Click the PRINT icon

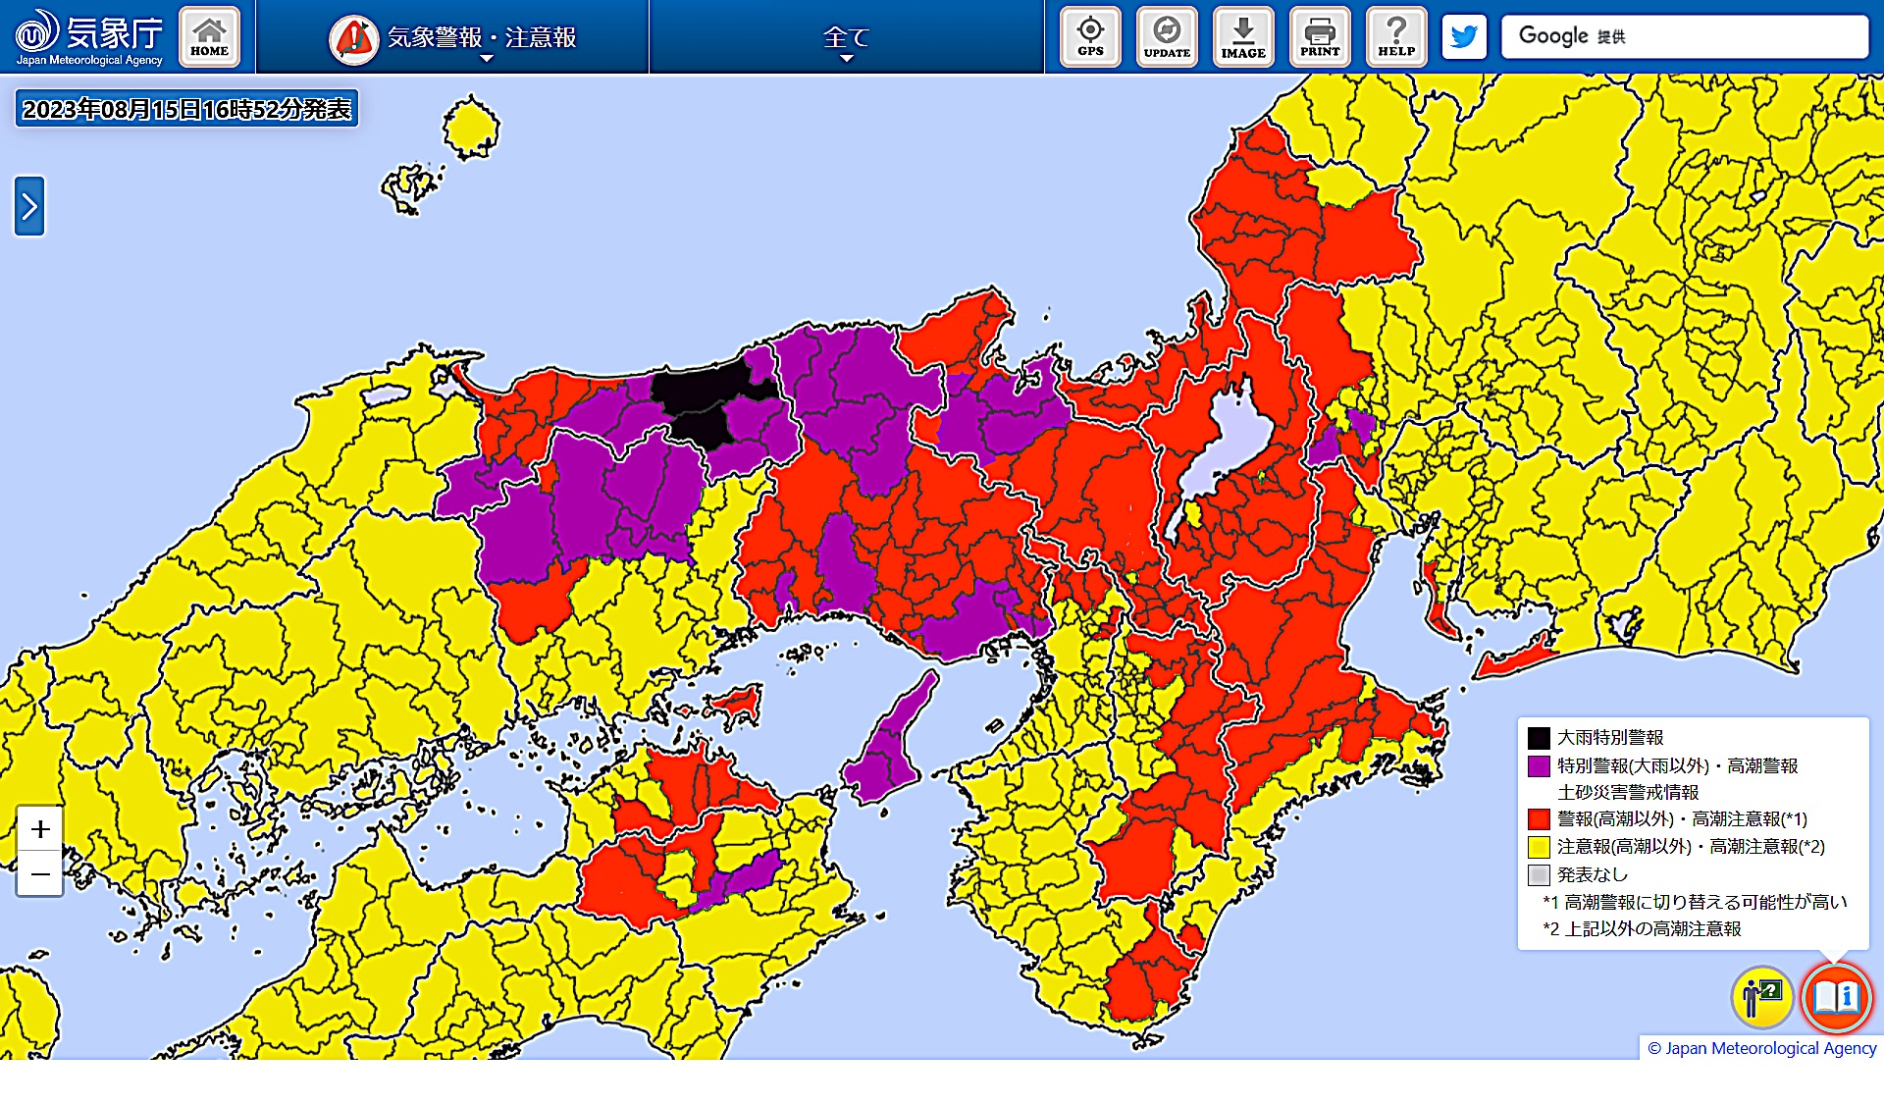click(1320, 37)
